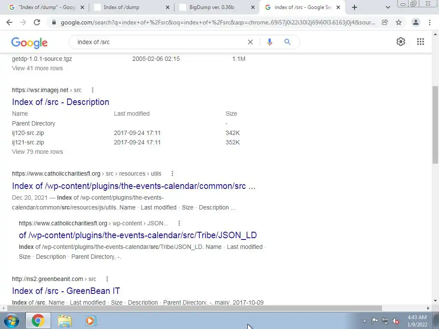Viewport: 439px width, 329px height.
Task: Click the wsr.imagej.net URL breadcrumb
Action: [46, 90]
